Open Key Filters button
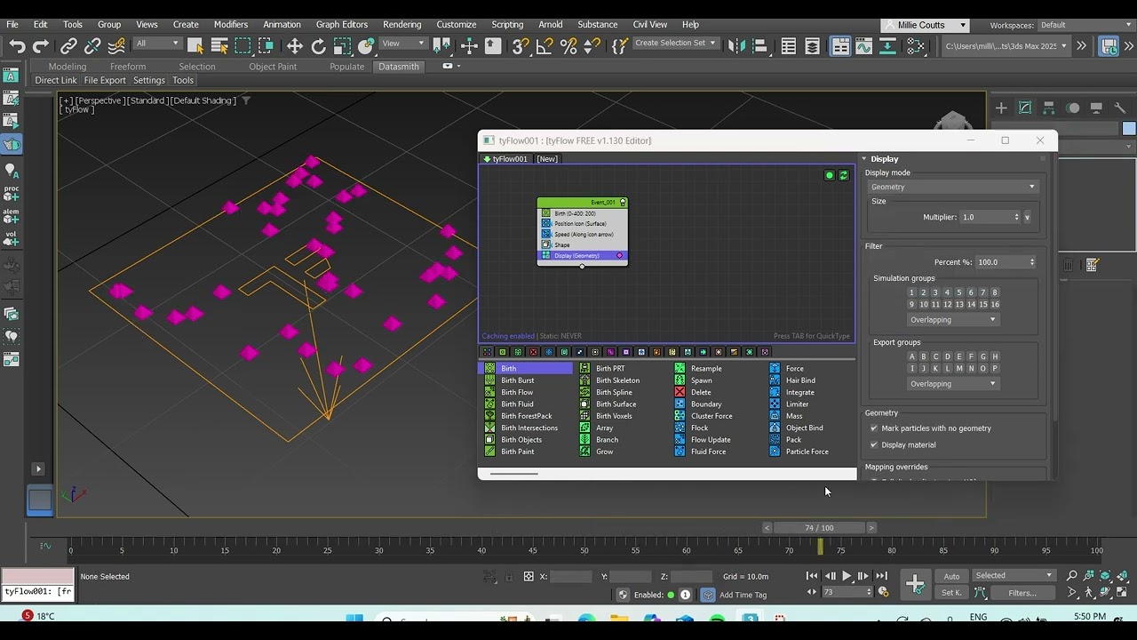 (1022, 593)
